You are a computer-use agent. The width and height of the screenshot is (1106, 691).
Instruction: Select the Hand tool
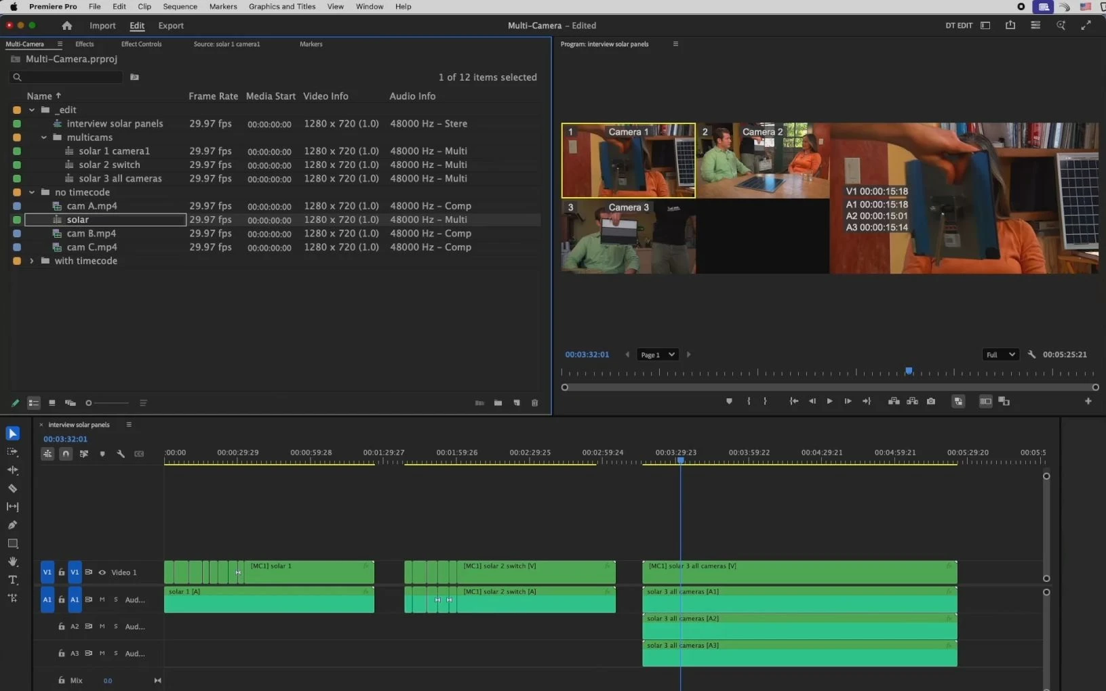click(12, 562)
